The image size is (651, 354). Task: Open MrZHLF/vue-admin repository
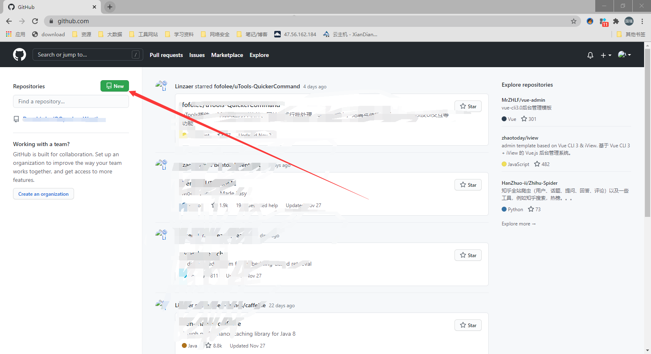(523, 100)
